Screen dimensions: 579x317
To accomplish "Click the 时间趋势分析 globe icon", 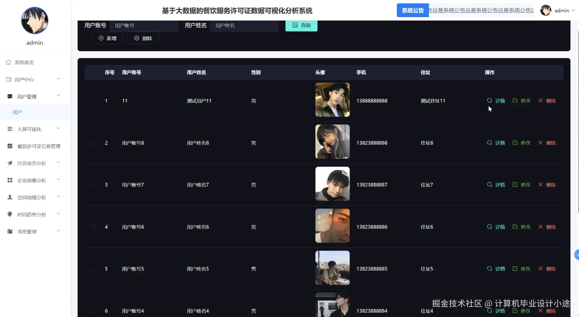I will (x=9, y=214).
